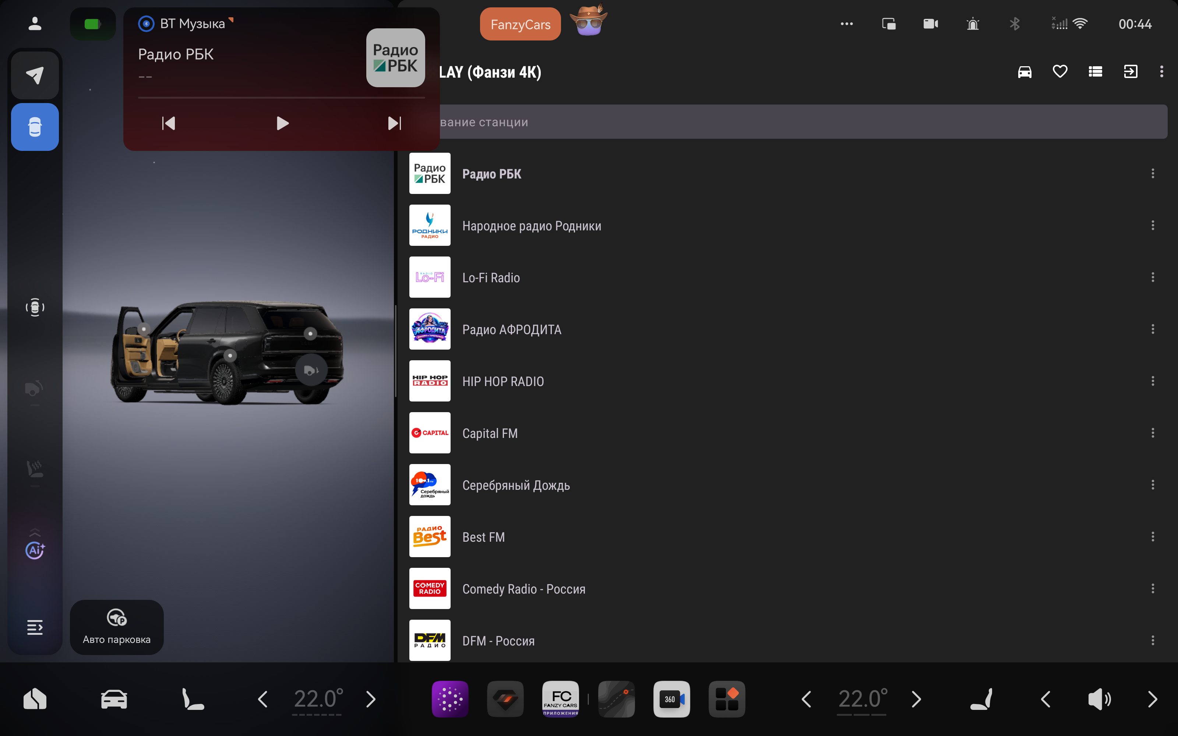Open the app grid launcher icon
The width and height of the screenshot is (1178, 736).
coord(727,699)
